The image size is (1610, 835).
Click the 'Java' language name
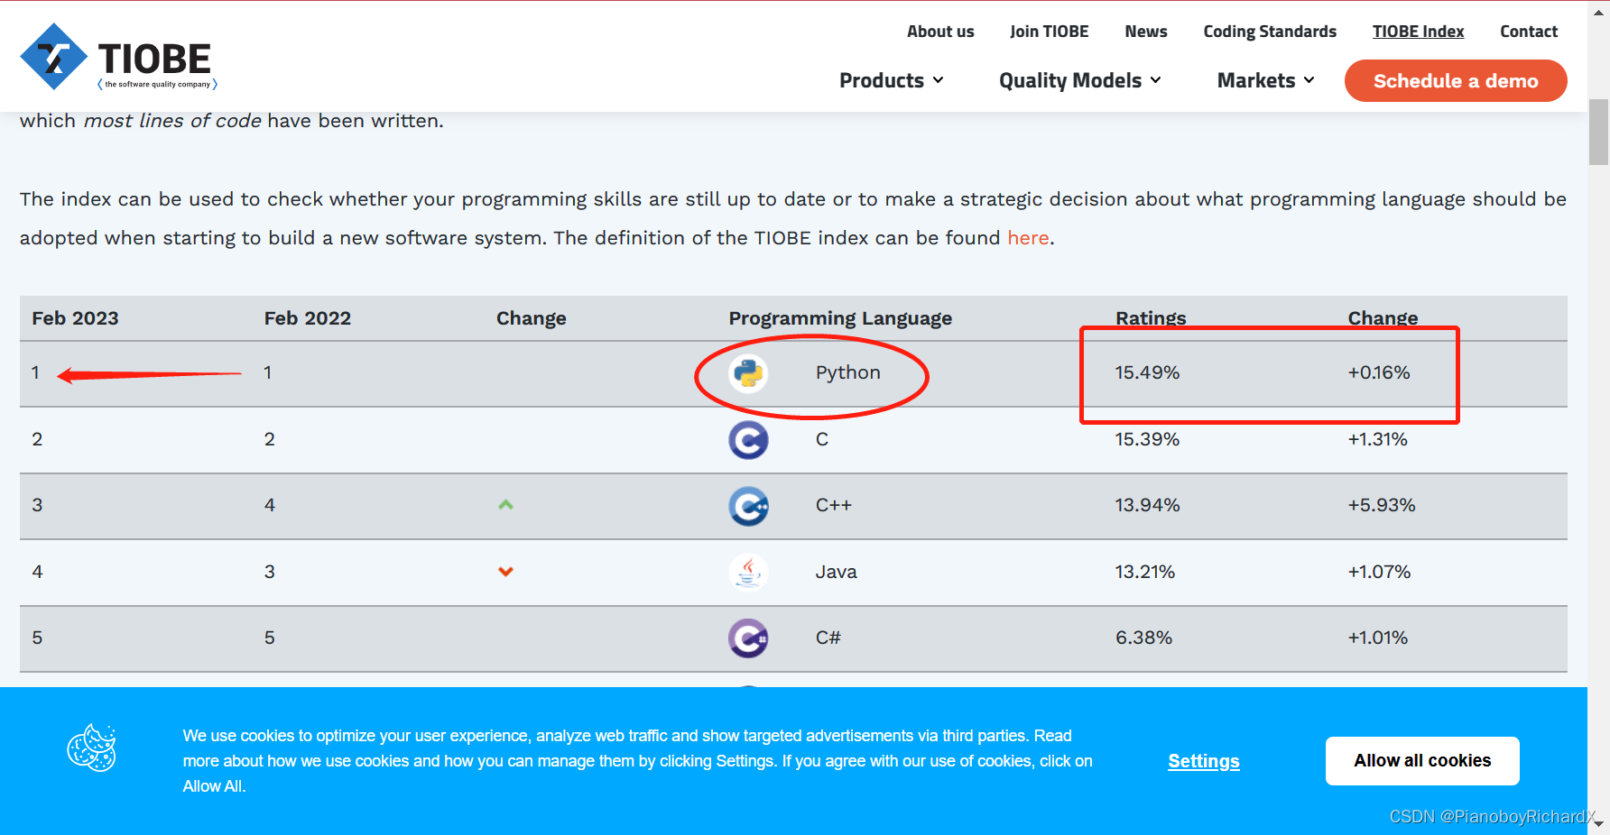[x=837, y=572]
